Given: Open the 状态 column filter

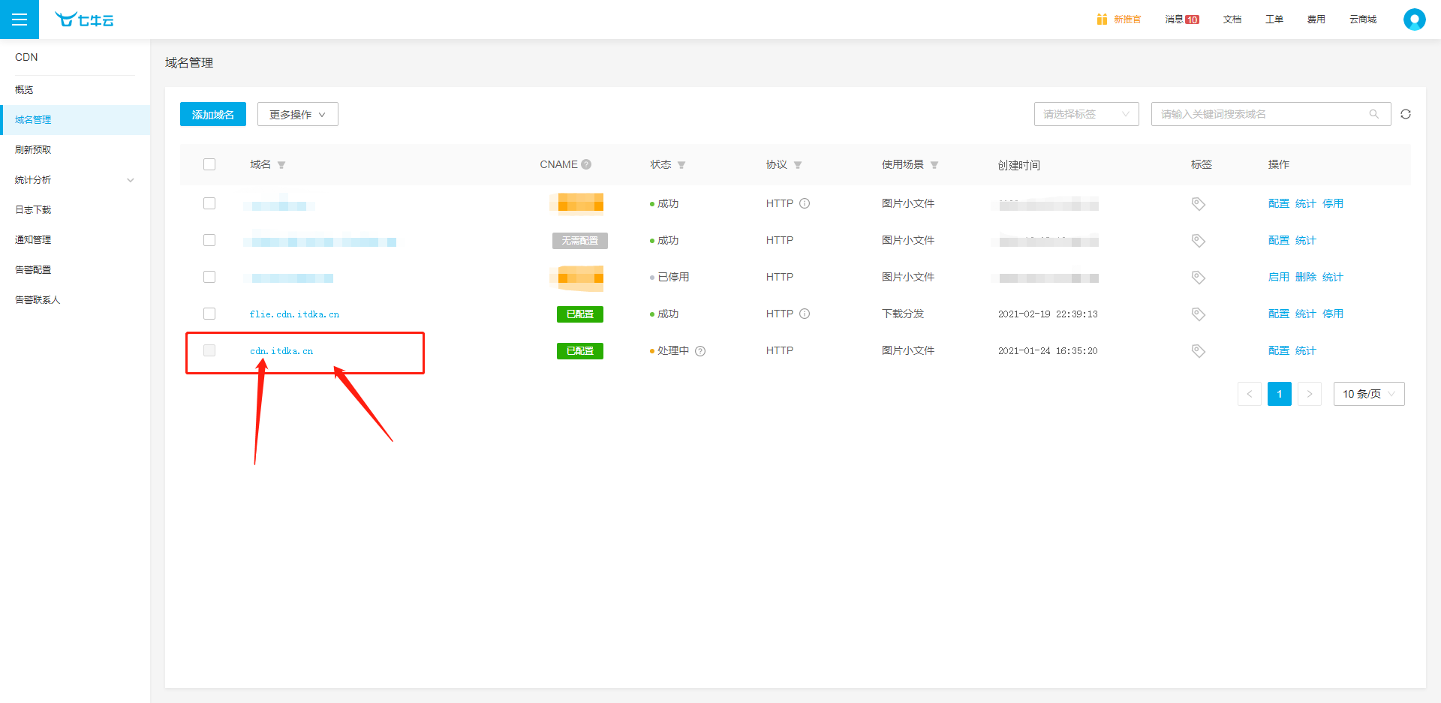Looking at the screenshot, I should [681, 165].
